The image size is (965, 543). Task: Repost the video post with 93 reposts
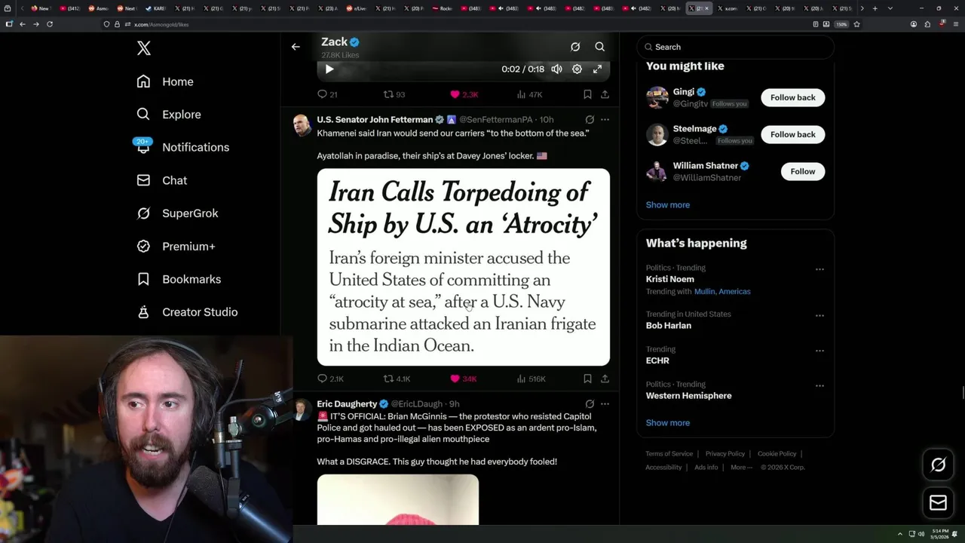[x=394, y=94]
